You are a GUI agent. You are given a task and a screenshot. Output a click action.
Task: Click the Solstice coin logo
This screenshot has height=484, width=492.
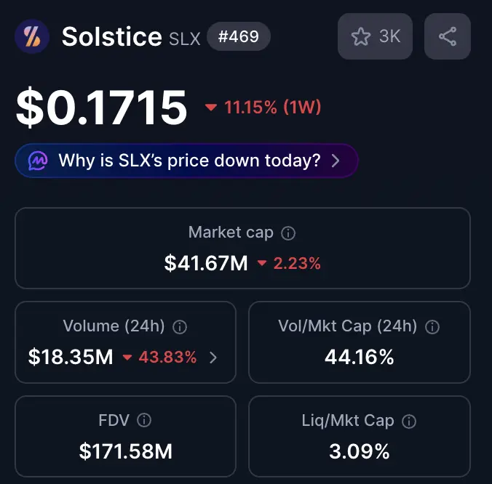click(32, 36)
